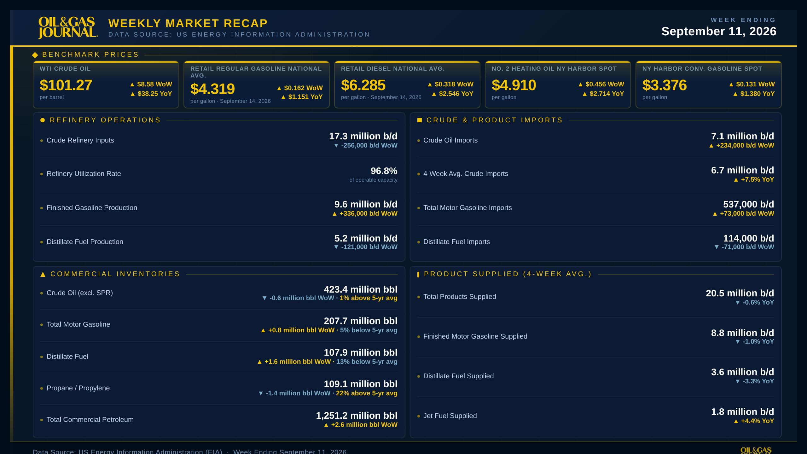Click the 17.3 million b/d value
This screenshot has height=454, width=807.
[x=363, y=136]
